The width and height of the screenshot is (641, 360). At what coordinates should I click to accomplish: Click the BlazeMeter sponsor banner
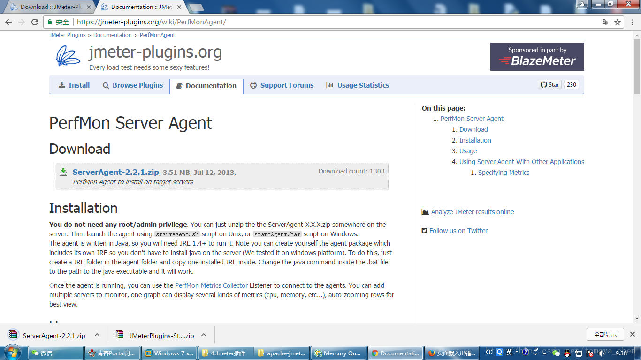[x=537, y=57]
